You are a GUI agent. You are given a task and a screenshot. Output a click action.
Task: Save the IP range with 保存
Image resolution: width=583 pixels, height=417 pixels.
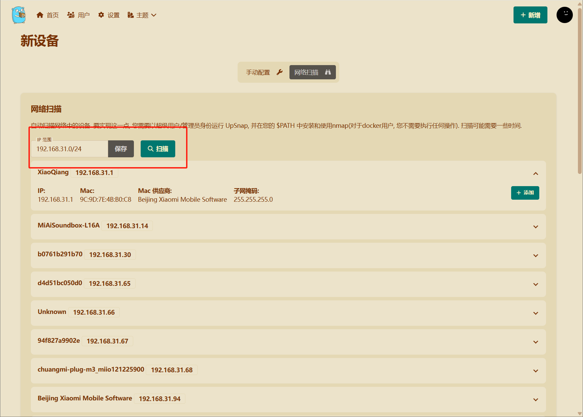(x=121, y=149)
